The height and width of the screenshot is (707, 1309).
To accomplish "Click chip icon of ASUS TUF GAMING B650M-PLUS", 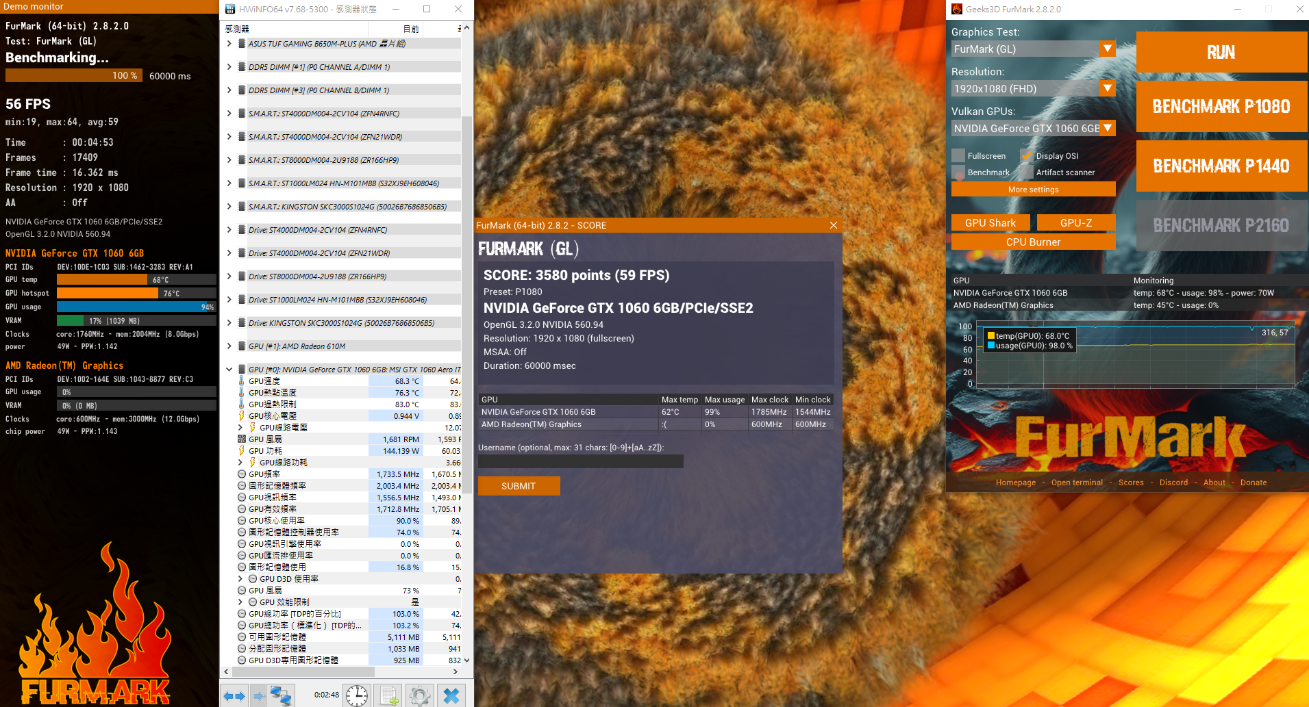I will pos(241,44).
